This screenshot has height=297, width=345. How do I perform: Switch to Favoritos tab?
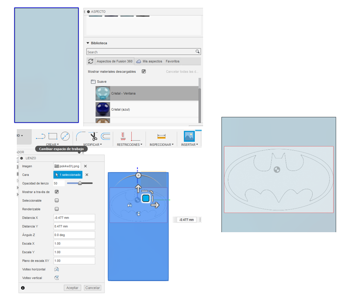tap(173, 61)
